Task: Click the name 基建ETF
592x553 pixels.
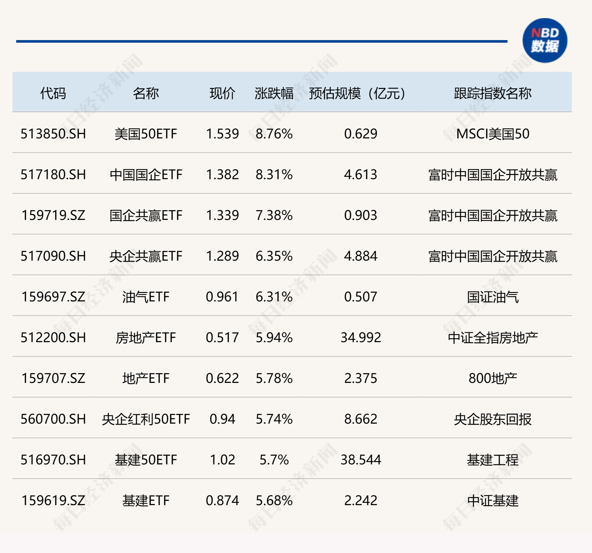Action: click(146, 501)
